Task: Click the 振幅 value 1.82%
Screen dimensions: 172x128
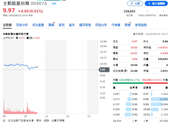Action: point(164,71)
